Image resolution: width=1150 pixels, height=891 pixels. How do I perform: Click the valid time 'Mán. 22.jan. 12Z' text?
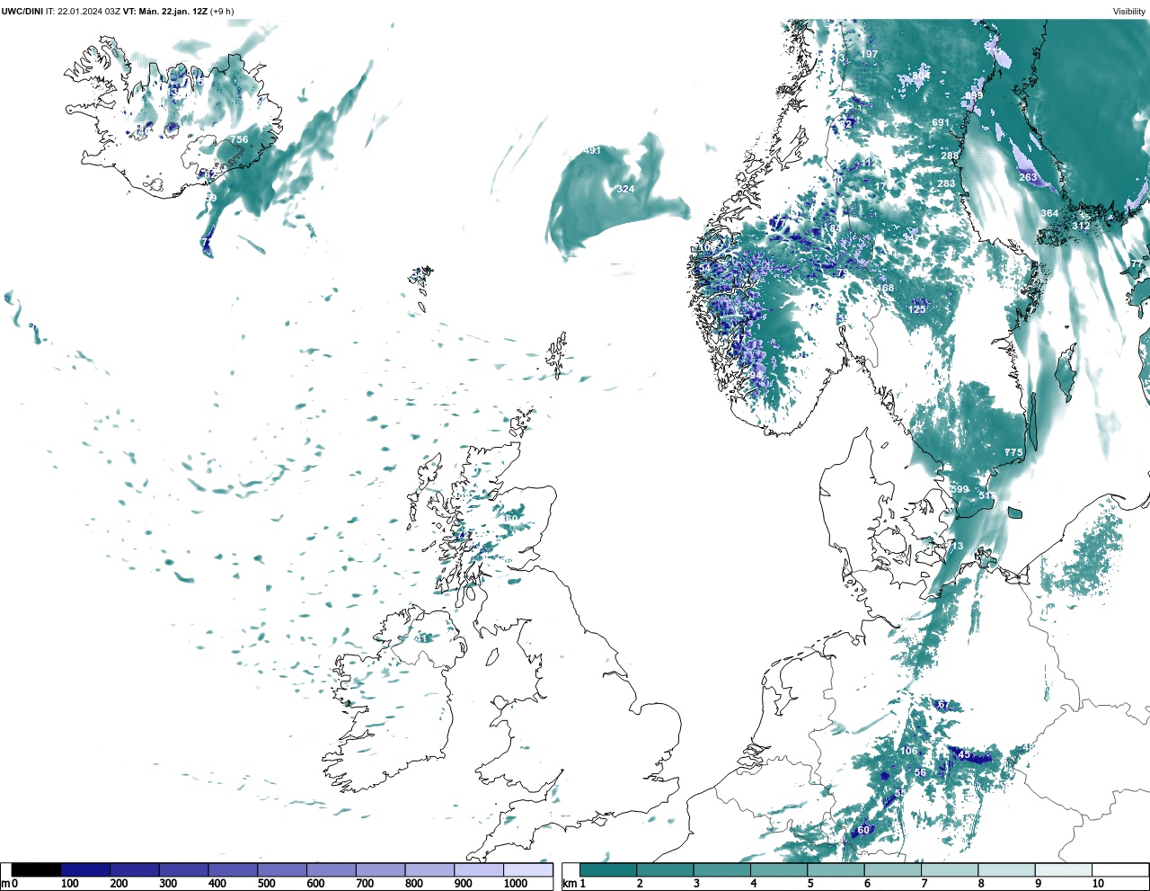coord(173,11)
